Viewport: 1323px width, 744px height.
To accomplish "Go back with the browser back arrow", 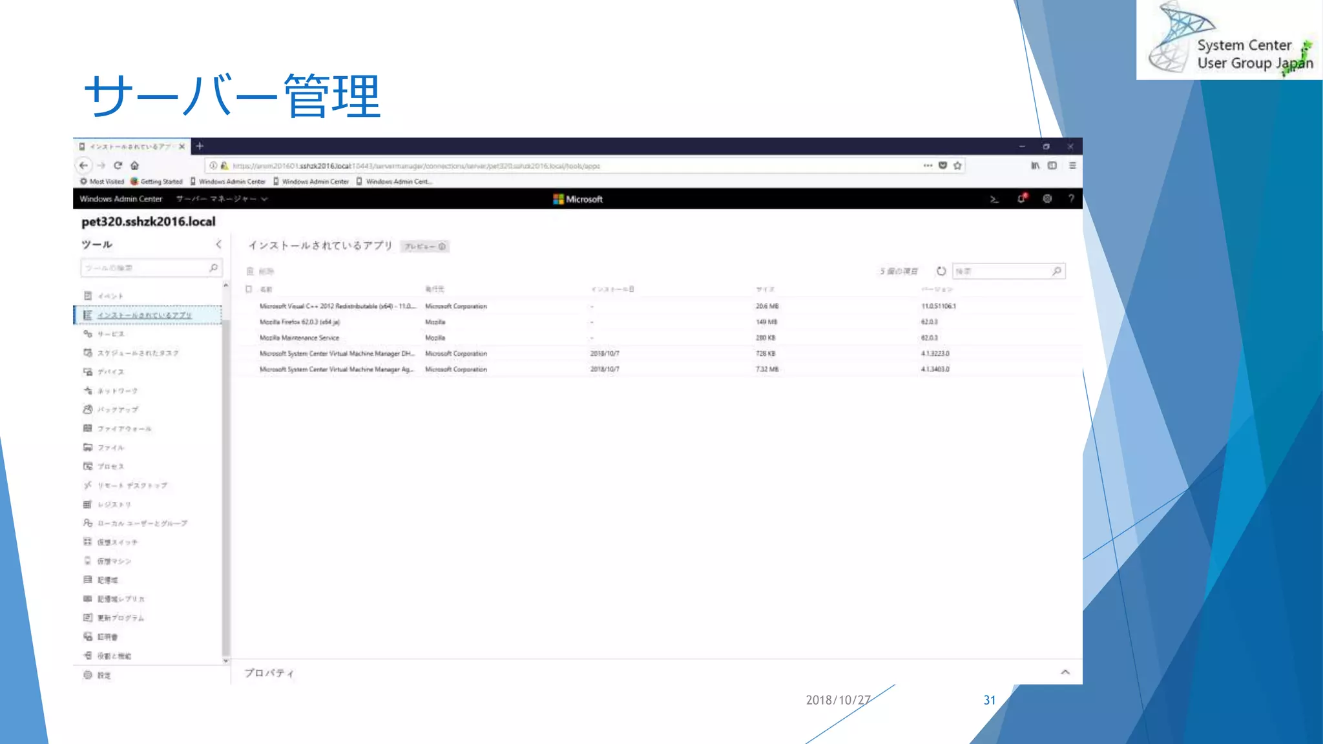I will click(x=83, y=165).
